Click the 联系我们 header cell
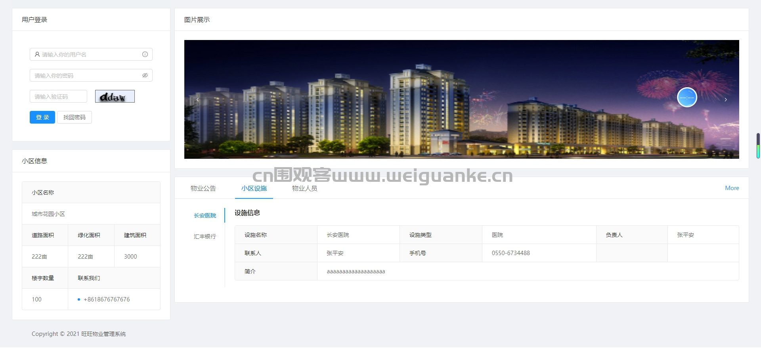The height and width of the screenshot is (364, 761). coord(114,278)
